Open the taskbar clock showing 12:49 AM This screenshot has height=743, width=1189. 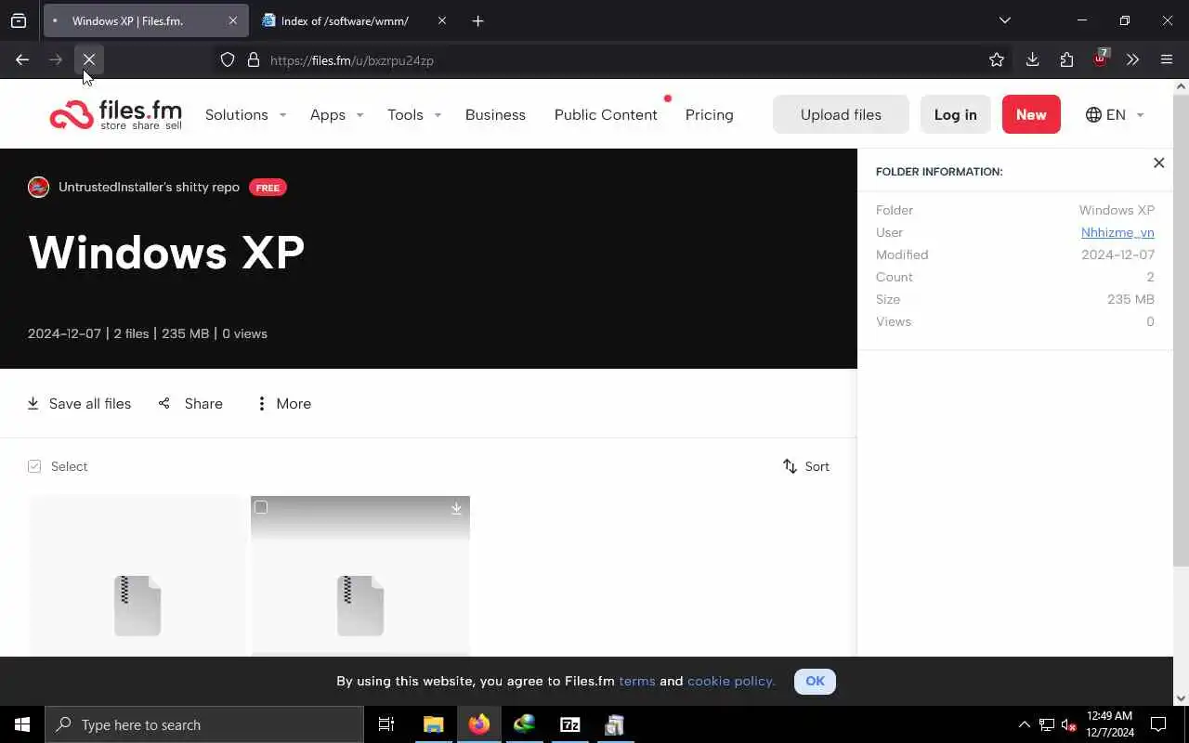pyautogui.click(x=1110, y=724)
